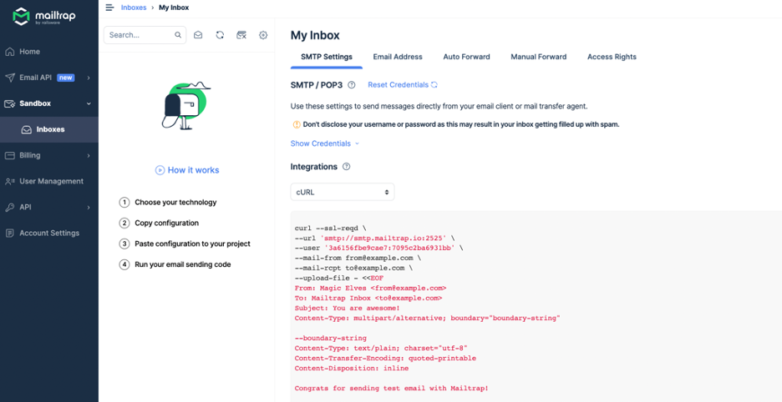Click the Mailtrap logo

pyautogui.click(x=44, y=17)
